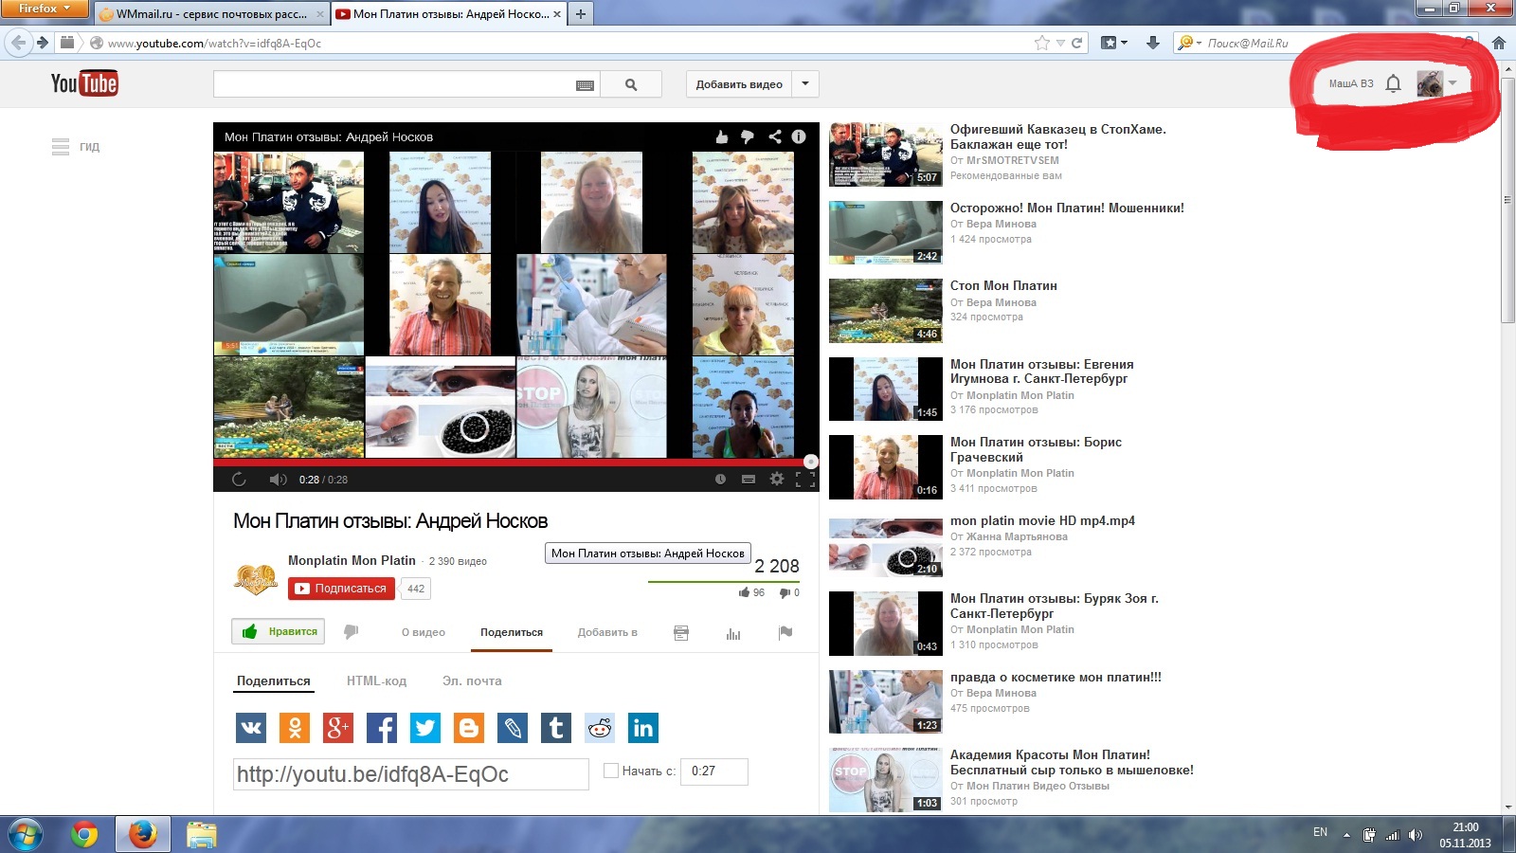The image size is (1516, 853).
Task: Open the video transcript icon
Action: 681,632
